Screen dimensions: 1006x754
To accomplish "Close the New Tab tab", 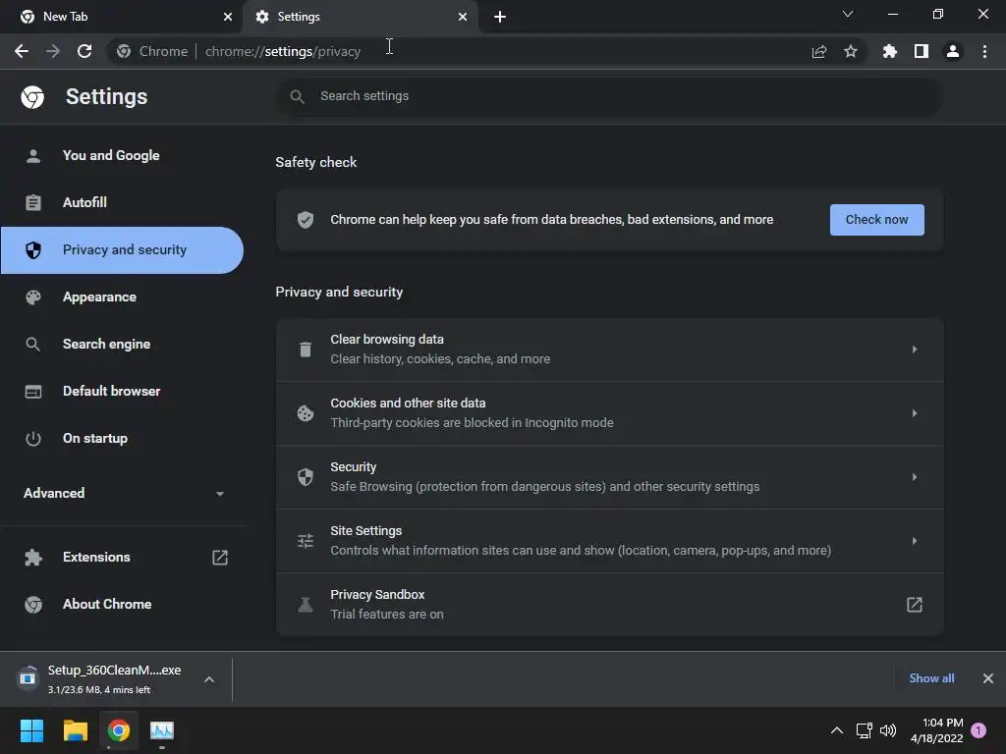I will (x=227, y=17).
